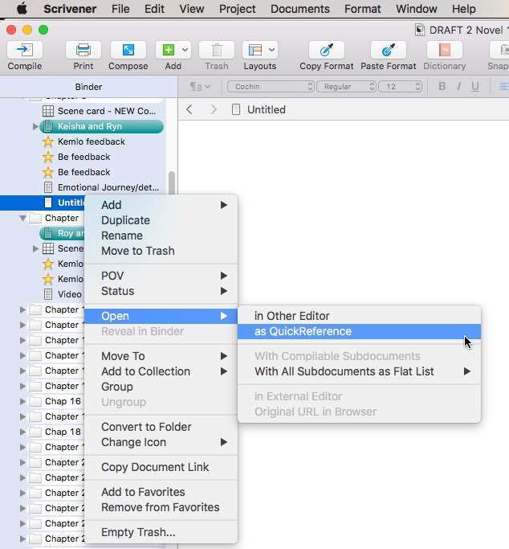Image resolution: width=509 pixels, height=549 pixels.
Task: Select the Keisha and Ryn document
Action: coord(101,126)
